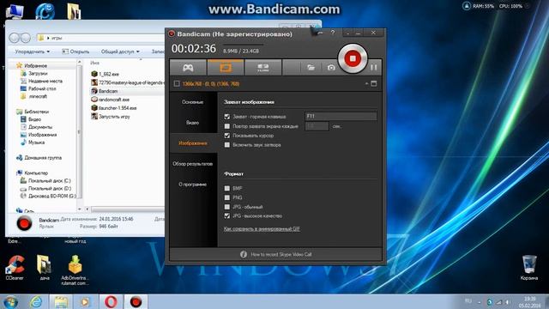Go forward in the Explorer window

click(26, 38)
